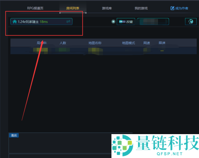Click the globe icon button at the far right

pos(191,21)
